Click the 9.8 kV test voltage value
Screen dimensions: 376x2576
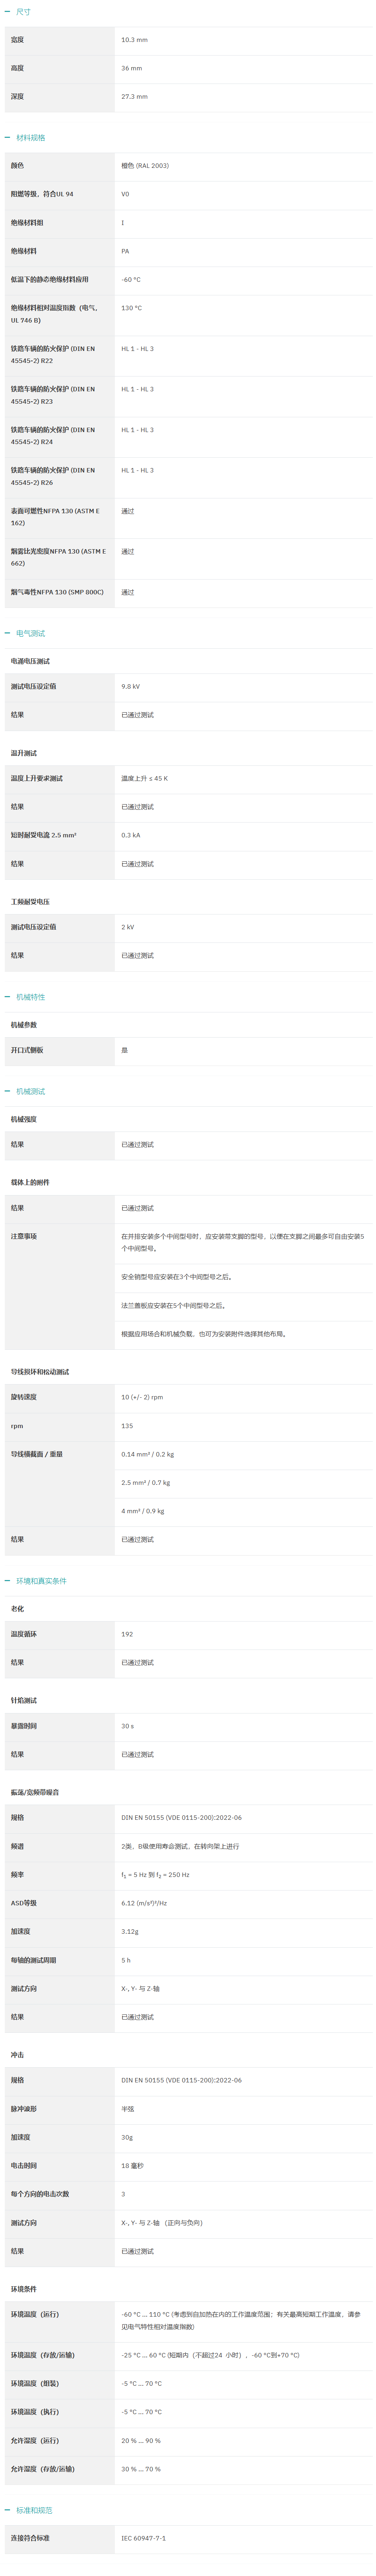tap(131, 687)
